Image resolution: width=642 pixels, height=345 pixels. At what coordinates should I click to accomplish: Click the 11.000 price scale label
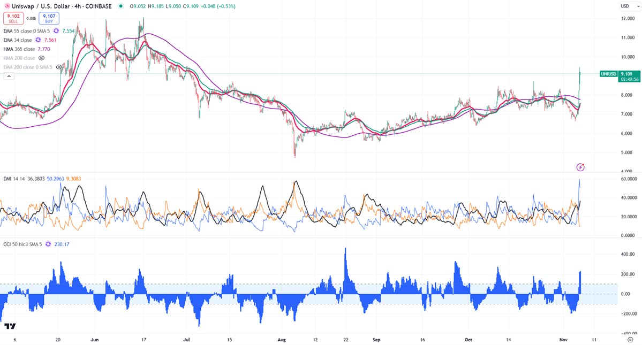[628, 37]
